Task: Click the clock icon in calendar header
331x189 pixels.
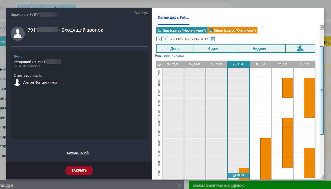Action: click(x=159, y=64)
